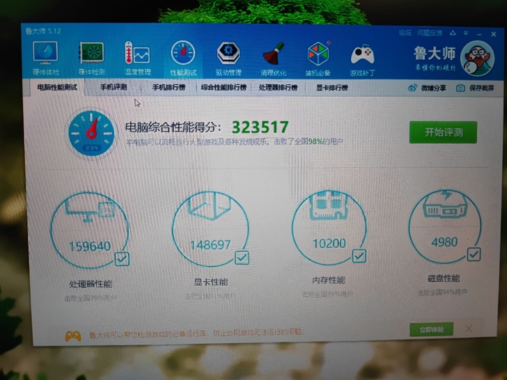Image resolution: width=507 pixels, height=380 pixels.
Task: Click 微博分享 share link
Action: click(x=433, y=88)
